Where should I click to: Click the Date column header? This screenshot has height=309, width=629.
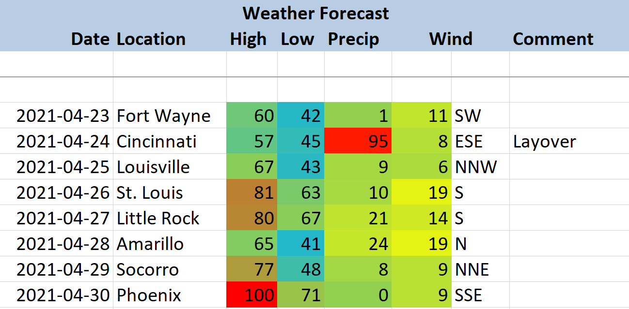(x=90, y=39)
